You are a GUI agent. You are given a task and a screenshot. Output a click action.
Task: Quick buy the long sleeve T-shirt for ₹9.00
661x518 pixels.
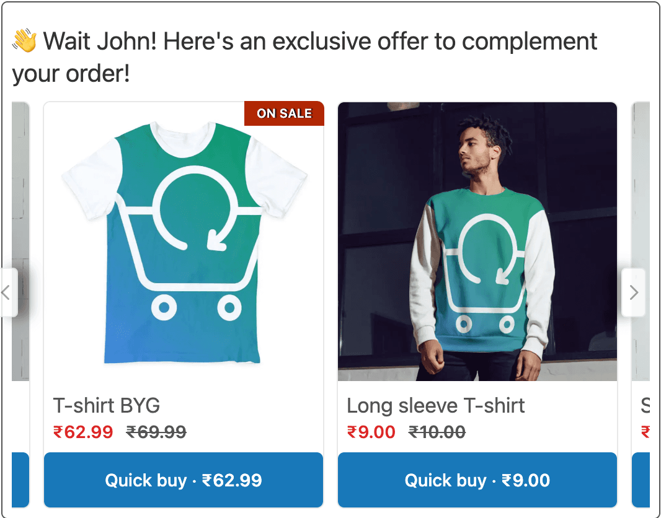click(x=477, y=480)
